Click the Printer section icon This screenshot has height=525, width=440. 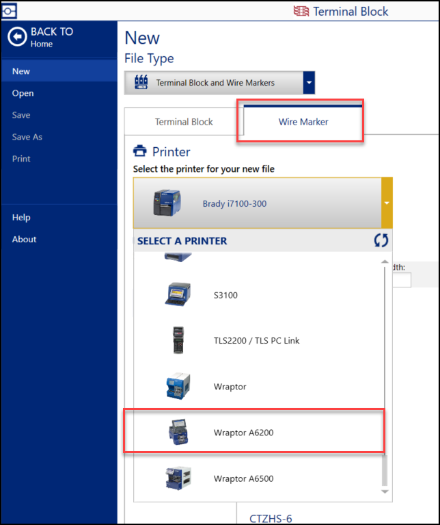click(x=139, y=151)
